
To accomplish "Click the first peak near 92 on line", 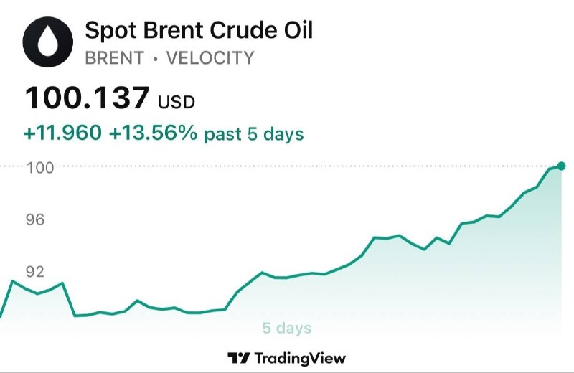I will (13, 281).
